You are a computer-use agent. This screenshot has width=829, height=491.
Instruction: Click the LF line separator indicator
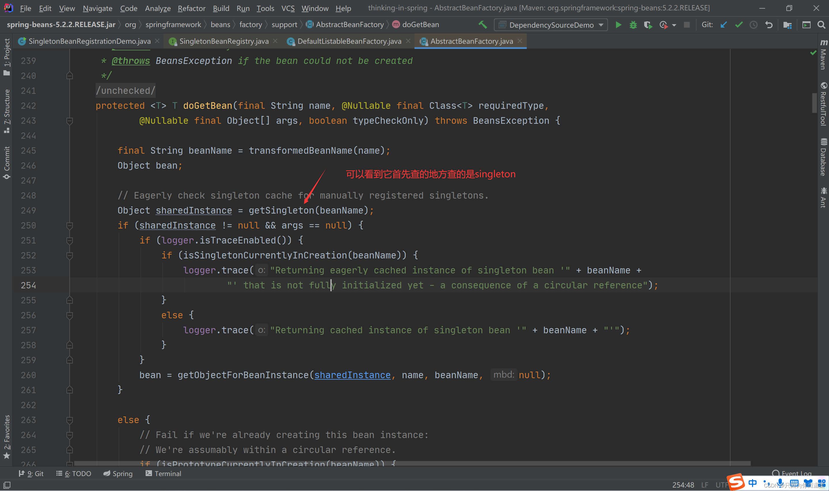(x=705, y=485)
